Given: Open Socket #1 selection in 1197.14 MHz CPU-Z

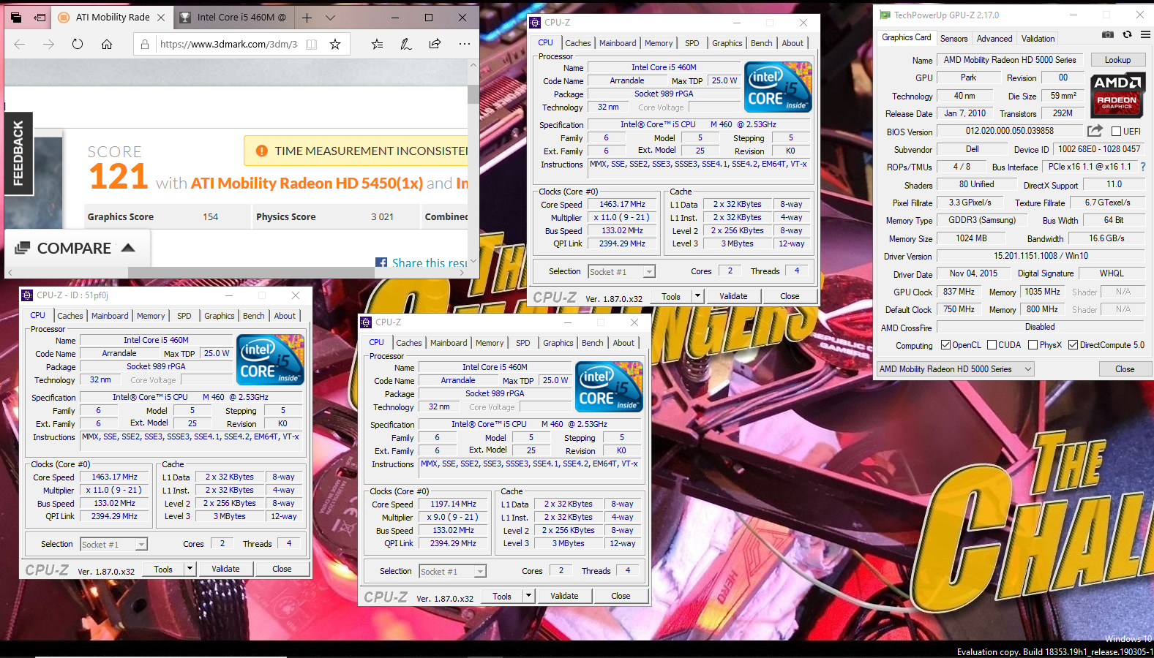Looking at the screenshot, I should (x=452, y=572).
